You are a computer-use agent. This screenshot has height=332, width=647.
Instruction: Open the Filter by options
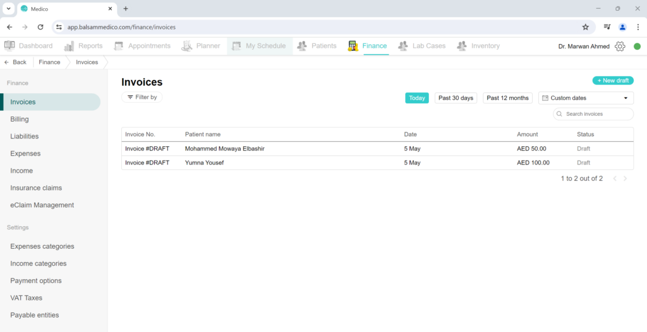point(142,98)
